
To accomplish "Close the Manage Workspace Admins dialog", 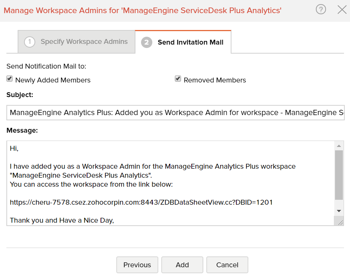I will [342, 10].
